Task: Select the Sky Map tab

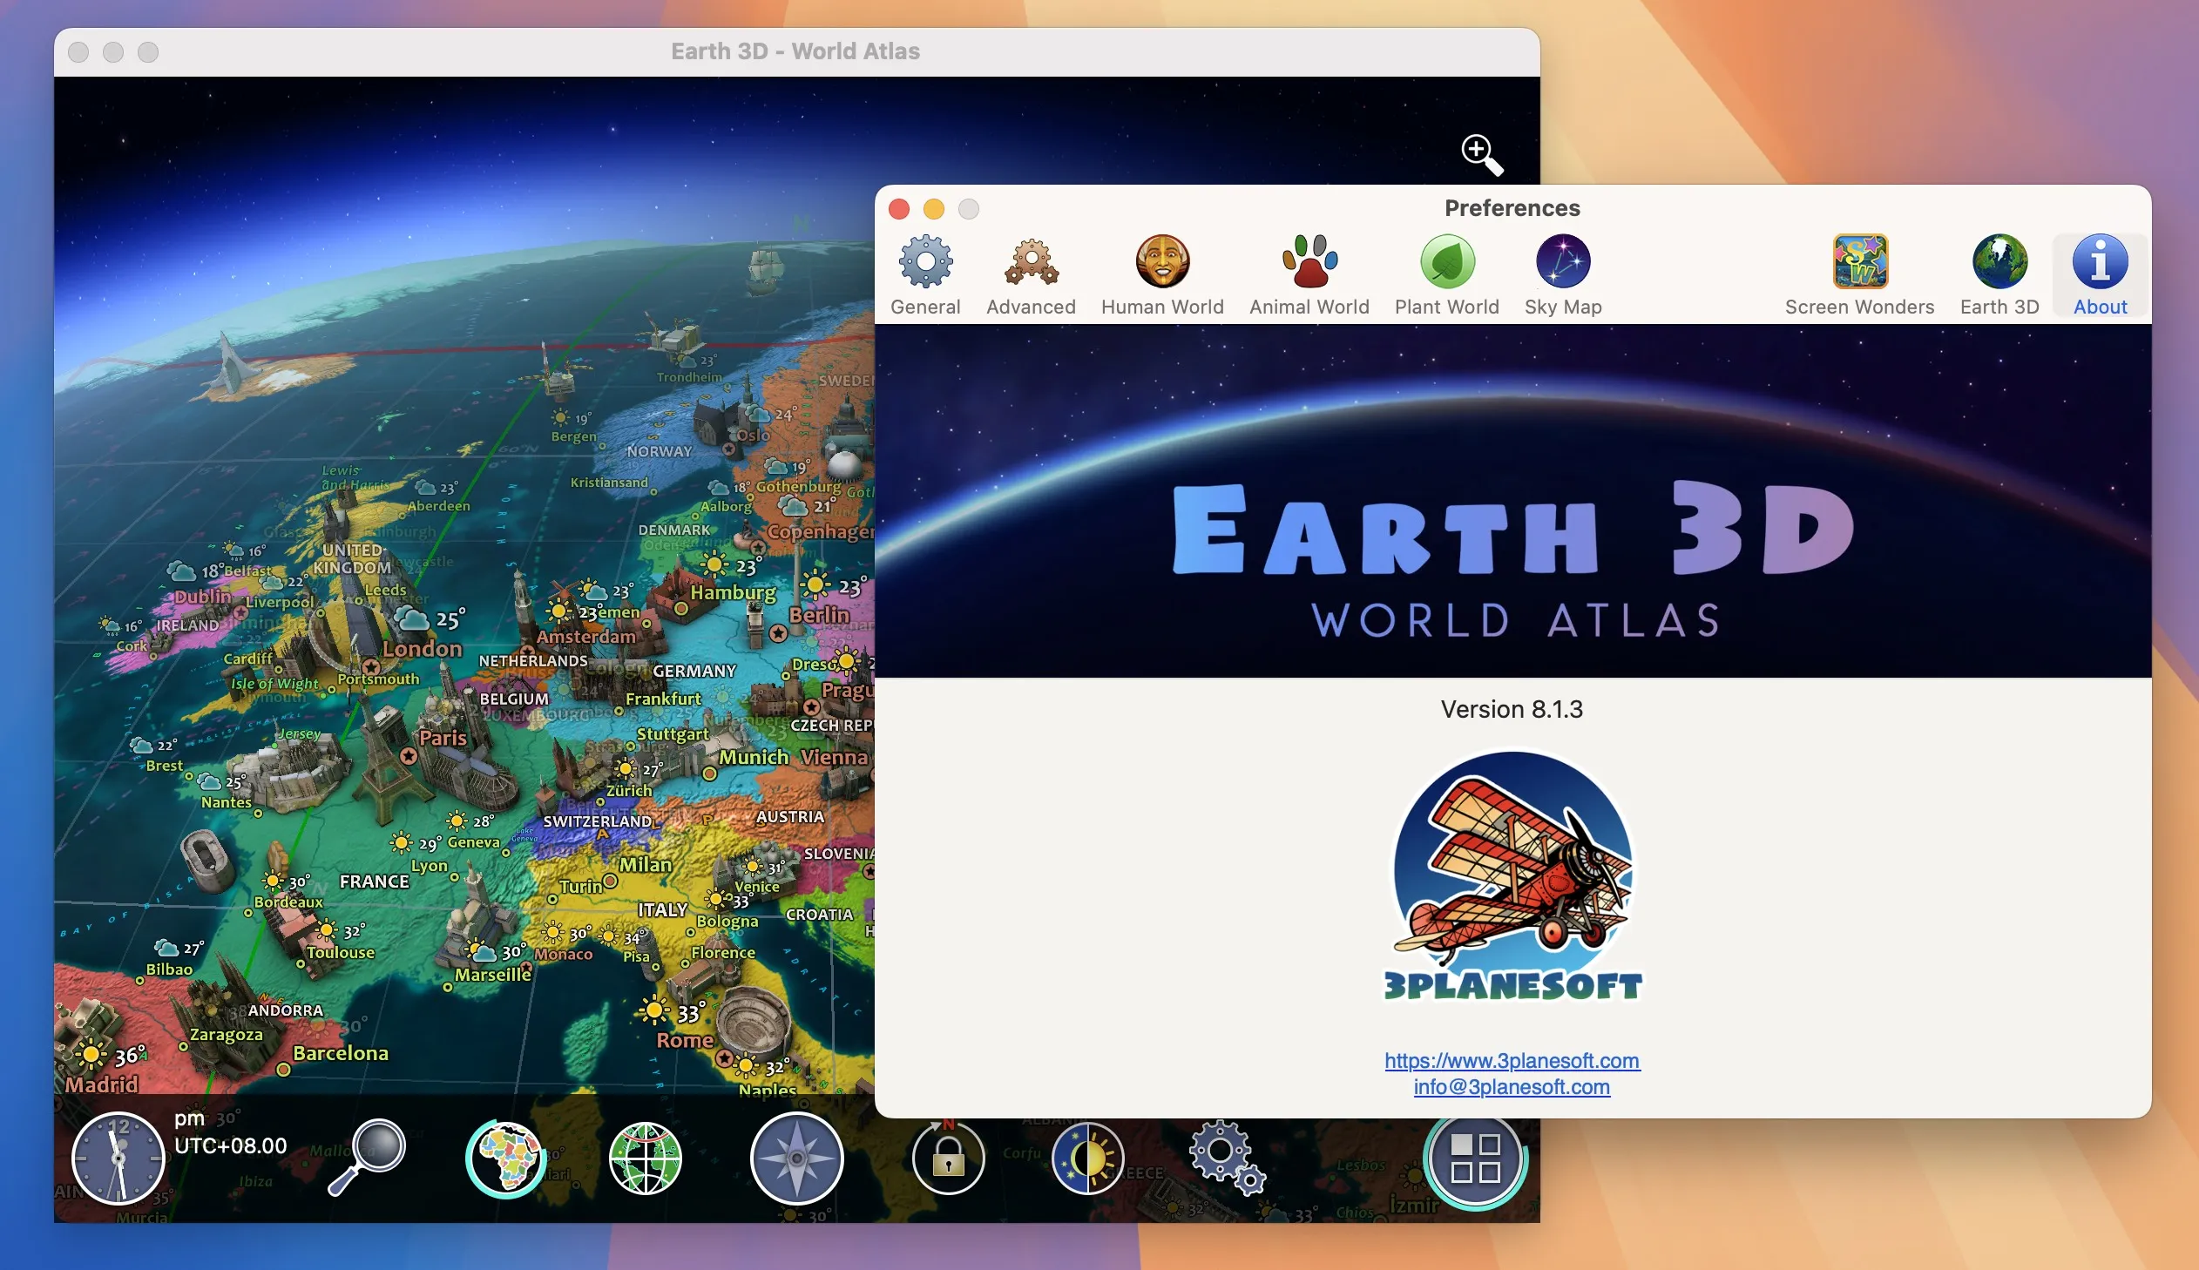Action: (x=1562, y=274)
